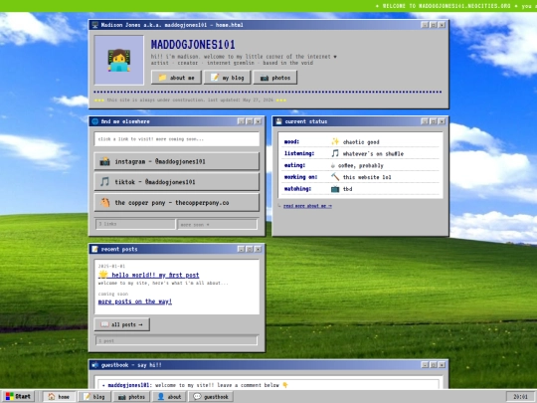Click the profile avatar picture
Image resolution: width=537 pixels, height=403 pixels.
(119, 60)
